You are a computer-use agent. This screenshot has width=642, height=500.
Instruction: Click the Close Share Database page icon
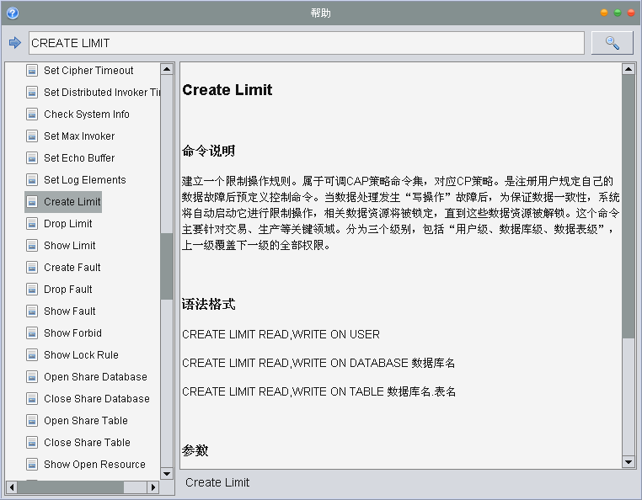(x=32, y=398)
